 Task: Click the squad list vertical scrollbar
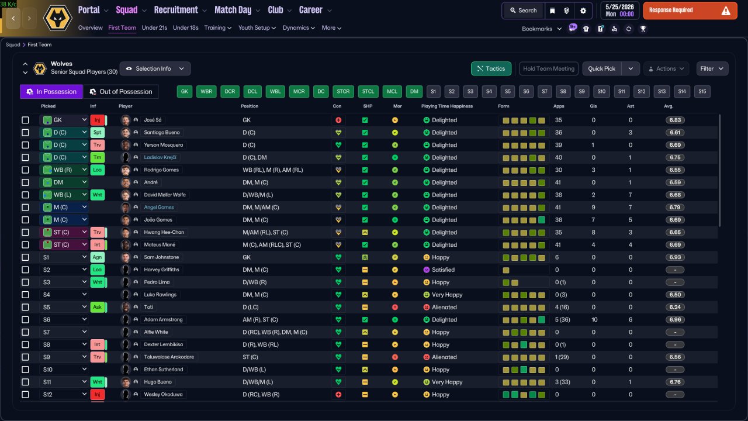[x=719, y=170]
